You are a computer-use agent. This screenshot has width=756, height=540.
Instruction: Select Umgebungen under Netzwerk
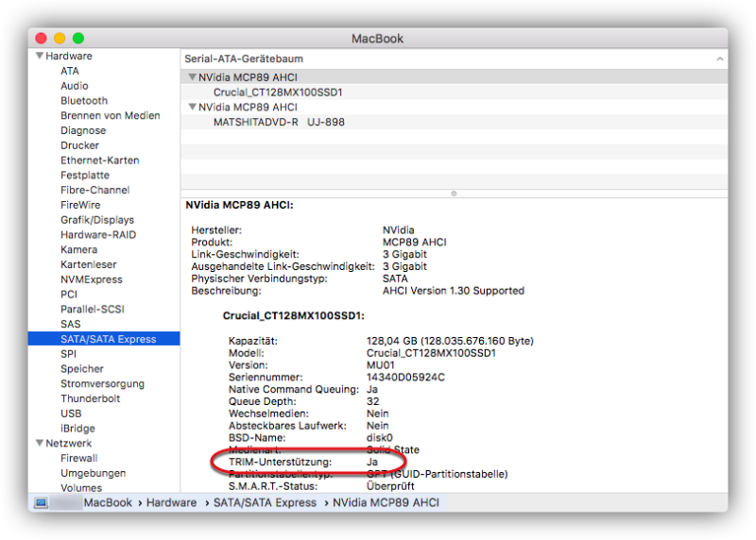93,473
